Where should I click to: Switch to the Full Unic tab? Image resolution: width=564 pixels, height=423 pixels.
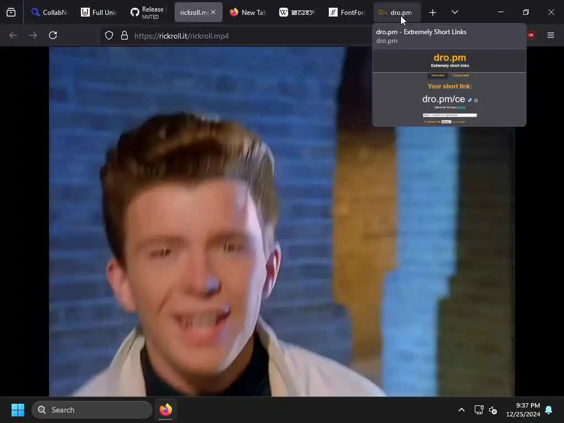[99, 13]
